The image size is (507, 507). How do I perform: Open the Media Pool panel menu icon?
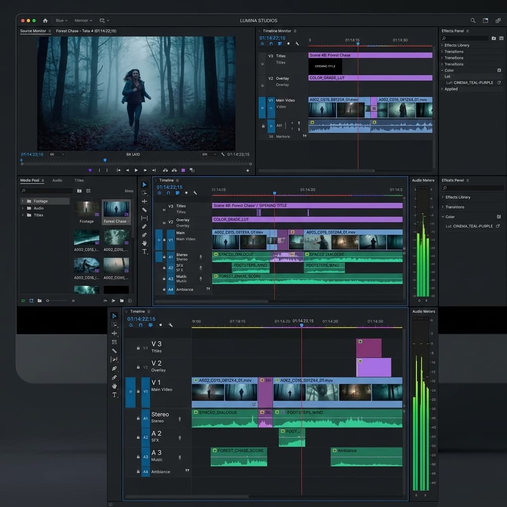click(x=43, y=180)
